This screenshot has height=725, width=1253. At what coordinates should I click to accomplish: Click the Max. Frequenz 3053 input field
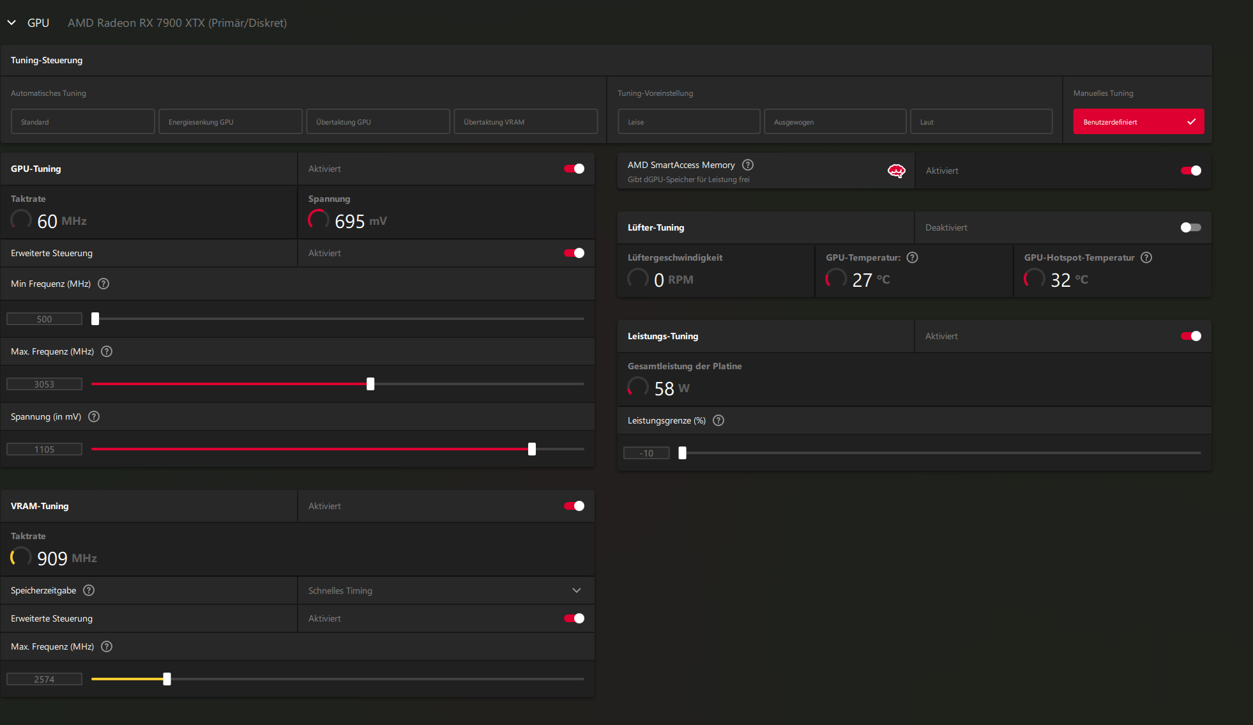tap(44, 384)
